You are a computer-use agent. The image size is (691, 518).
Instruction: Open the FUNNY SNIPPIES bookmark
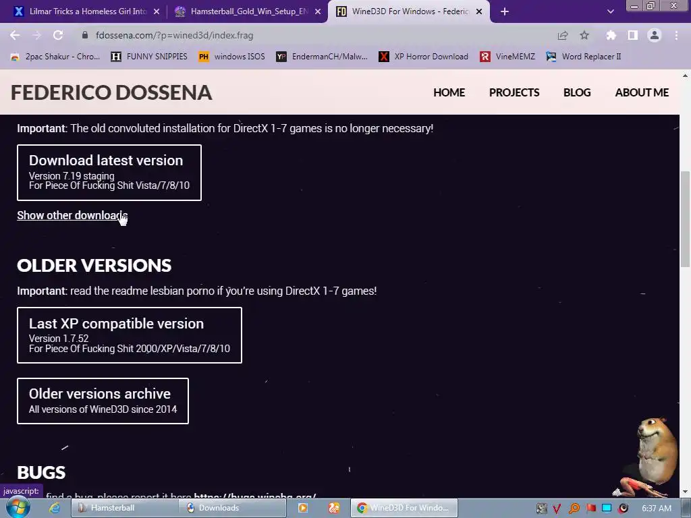coord(149,57)
